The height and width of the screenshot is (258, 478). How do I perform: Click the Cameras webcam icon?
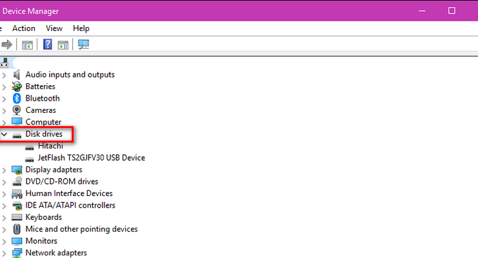tap(17, 110)
